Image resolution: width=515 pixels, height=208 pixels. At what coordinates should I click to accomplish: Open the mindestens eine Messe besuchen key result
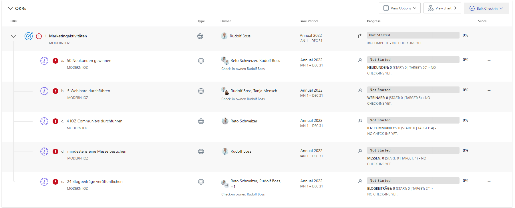pyautogui.click(x=97, y=151)
